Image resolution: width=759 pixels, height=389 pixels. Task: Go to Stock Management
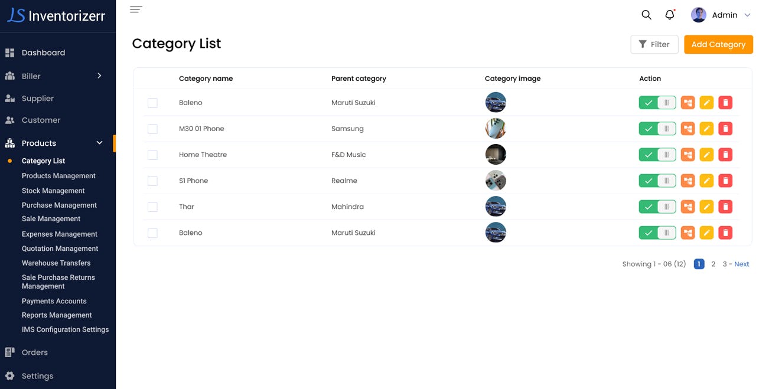coord(53,191)
